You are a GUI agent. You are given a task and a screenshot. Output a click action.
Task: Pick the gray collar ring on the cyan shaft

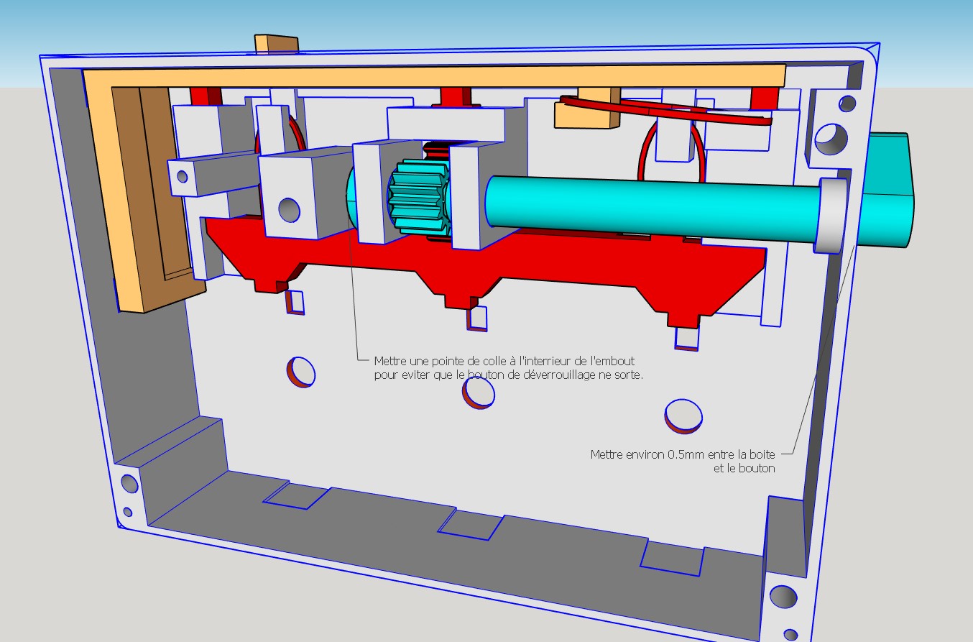[831, 215]
